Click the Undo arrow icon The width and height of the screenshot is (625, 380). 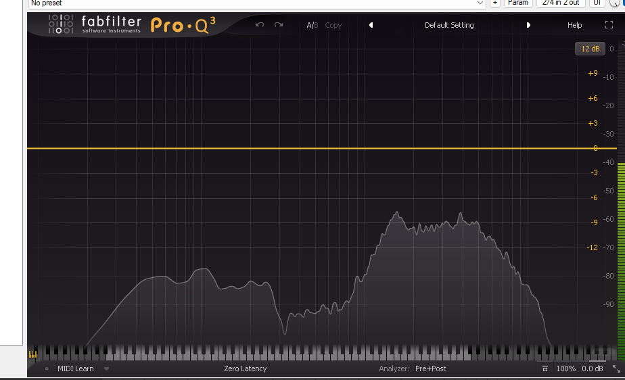260,25
